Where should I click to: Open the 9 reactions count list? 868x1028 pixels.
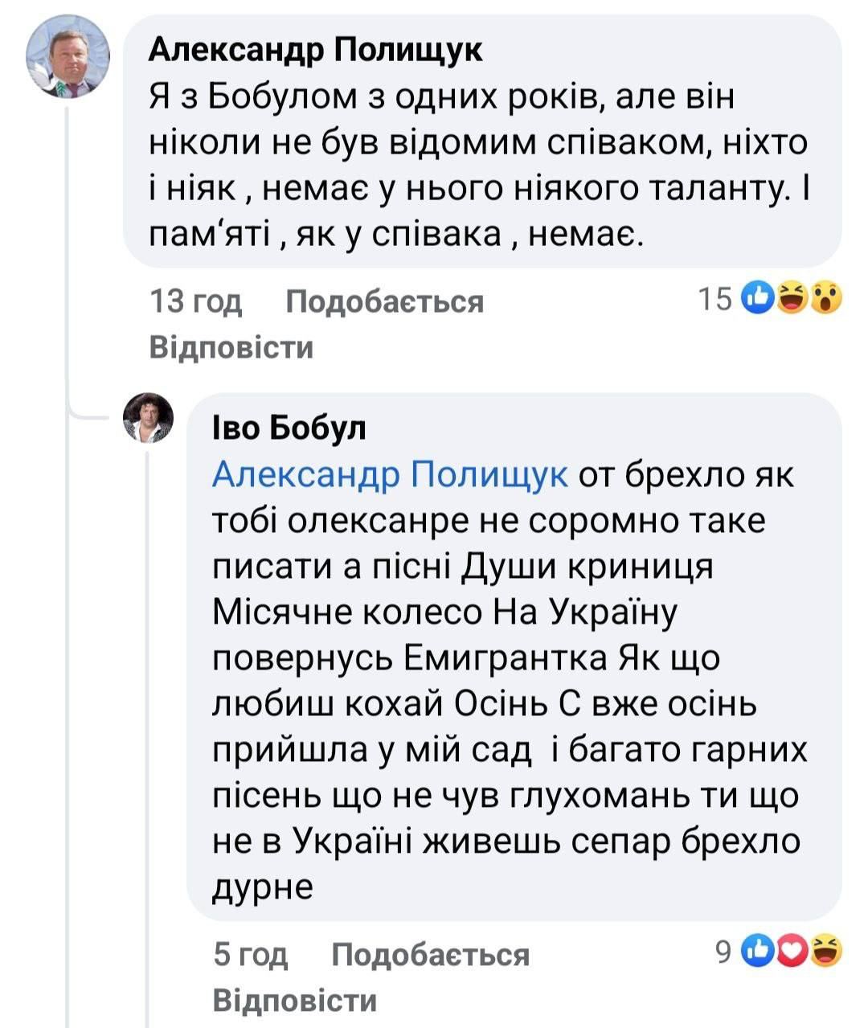(x=723, y=953)
